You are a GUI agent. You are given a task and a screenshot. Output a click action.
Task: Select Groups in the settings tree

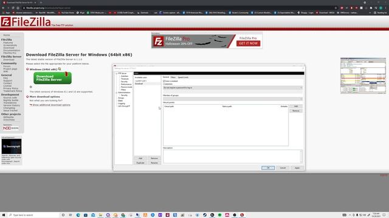coord(121,98)
